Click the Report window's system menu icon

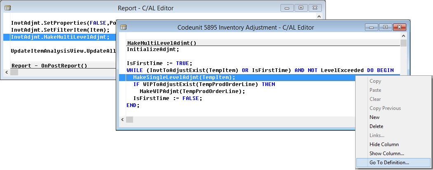7,8
